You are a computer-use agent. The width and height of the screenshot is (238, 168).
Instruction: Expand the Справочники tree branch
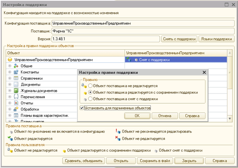tap(10, 78)
